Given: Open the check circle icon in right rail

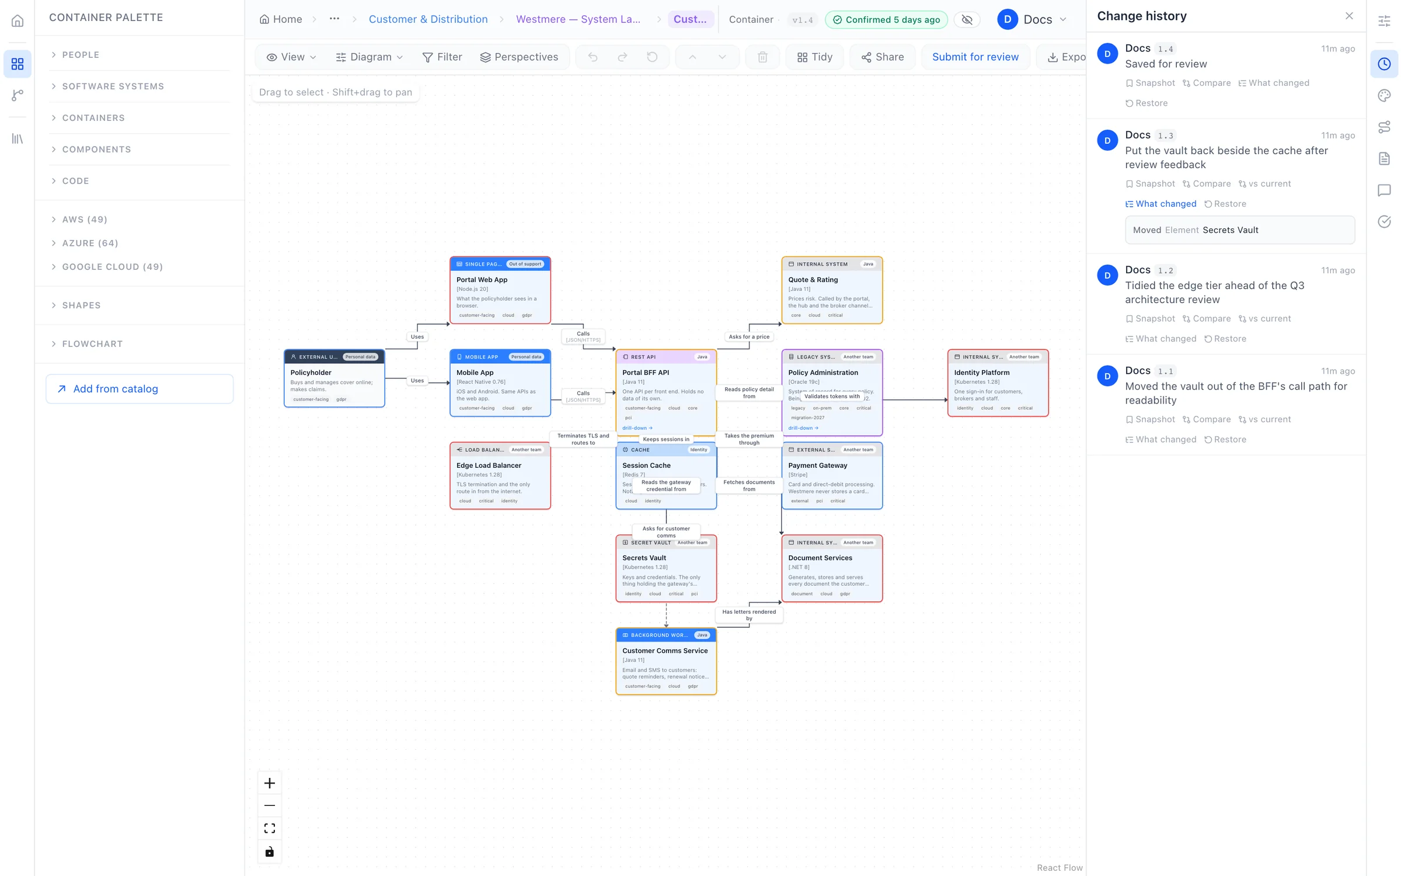Looking at the screenshot, I should [1384, 221].
